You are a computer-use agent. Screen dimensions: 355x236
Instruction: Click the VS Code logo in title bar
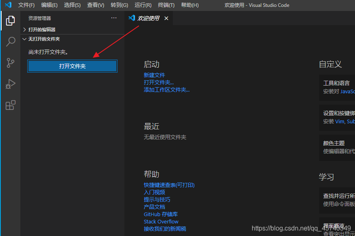click(8, 5)
